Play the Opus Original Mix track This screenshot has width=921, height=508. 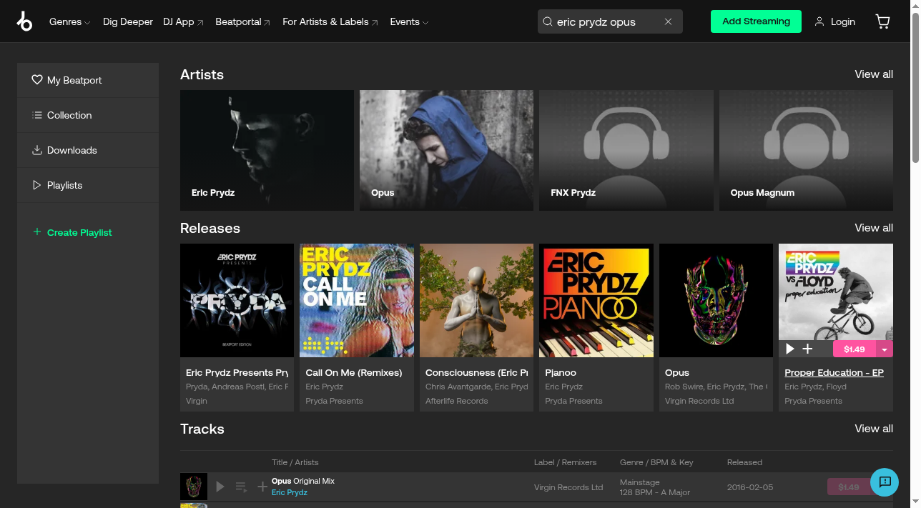(220, 487)
